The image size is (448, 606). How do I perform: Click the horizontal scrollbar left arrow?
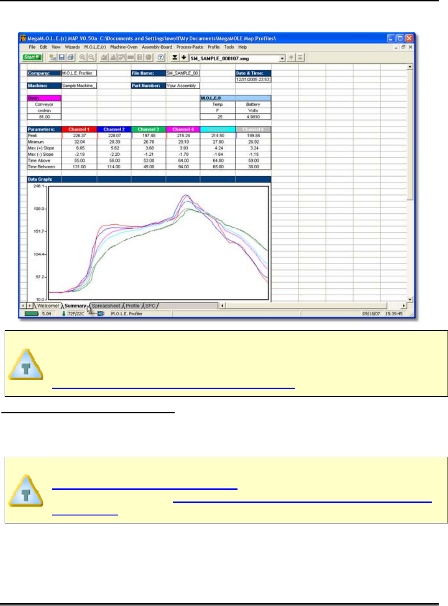[223, 306]
